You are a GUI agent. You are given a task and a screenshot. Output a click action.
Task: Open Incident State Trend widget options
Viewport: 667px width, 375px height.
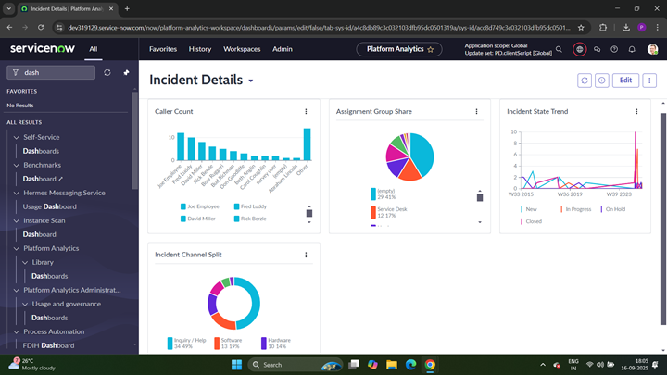coord(636,111)
